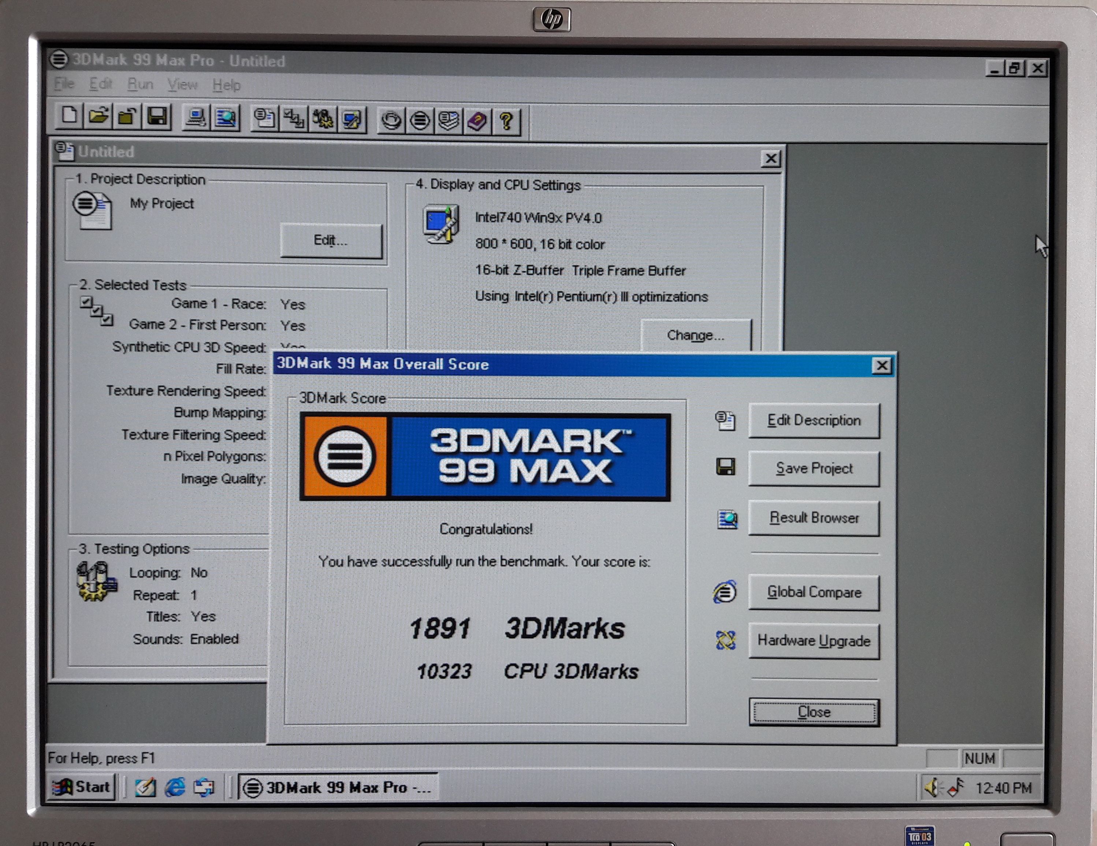Open the File menu
The image size is (1097, 846).
pyautogui.click(x=64, y=84)
